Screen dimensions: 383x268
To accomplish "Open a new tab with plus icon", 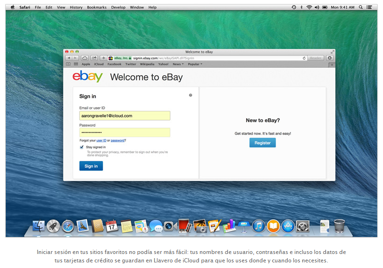I will [x=332, y=65].
